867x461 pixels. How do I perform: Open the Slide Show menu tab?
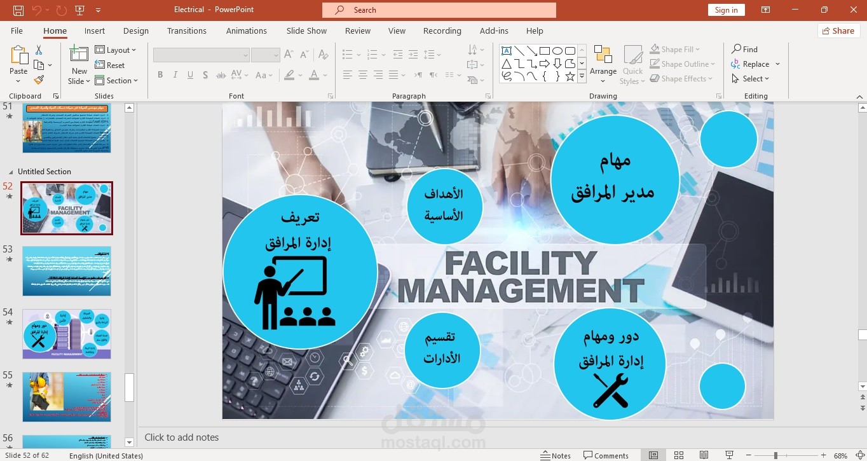point(306,31)
